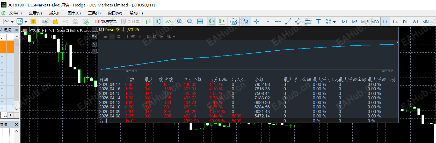Minimize the MTDriver statistics panel

pos(94,29)
